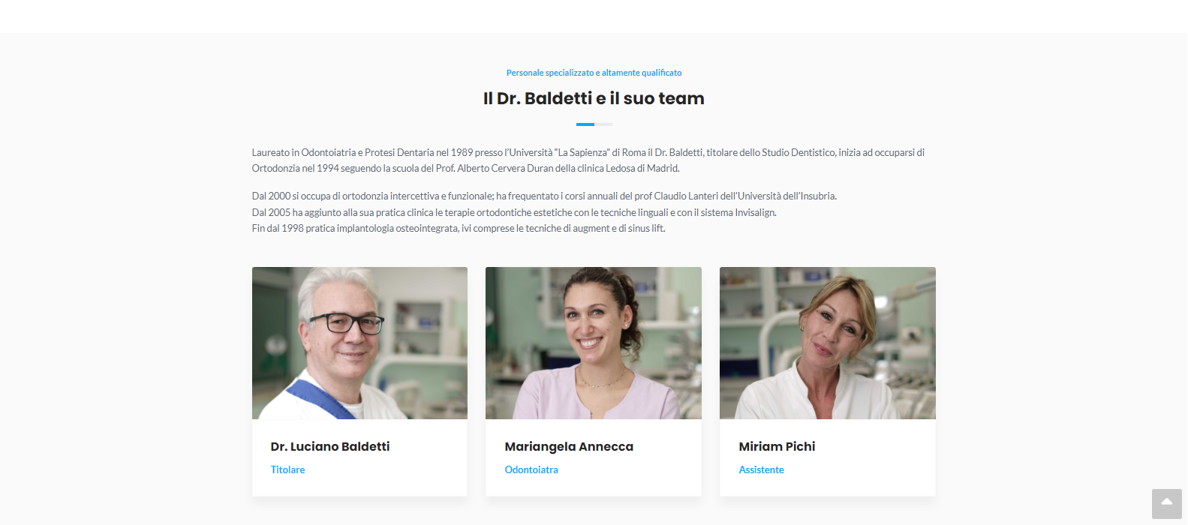Click the Dr. Luciano Baldetti team card
The width and height of the screenshot is (1188, 525).
pos(359,382)
